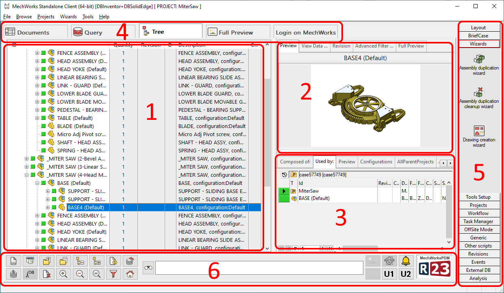The image size is (504, 293).
Task: Collapse the BASE (Default) node in tree
Action: 37,183
